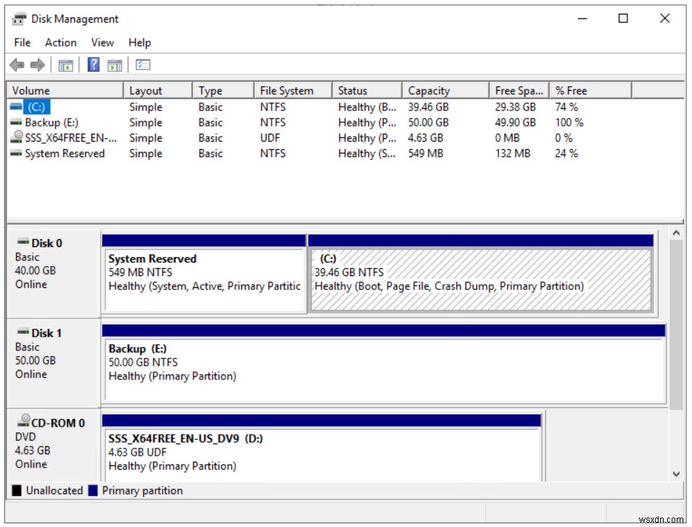Open the Help icon on the toolbar

[x=92, y=65]
